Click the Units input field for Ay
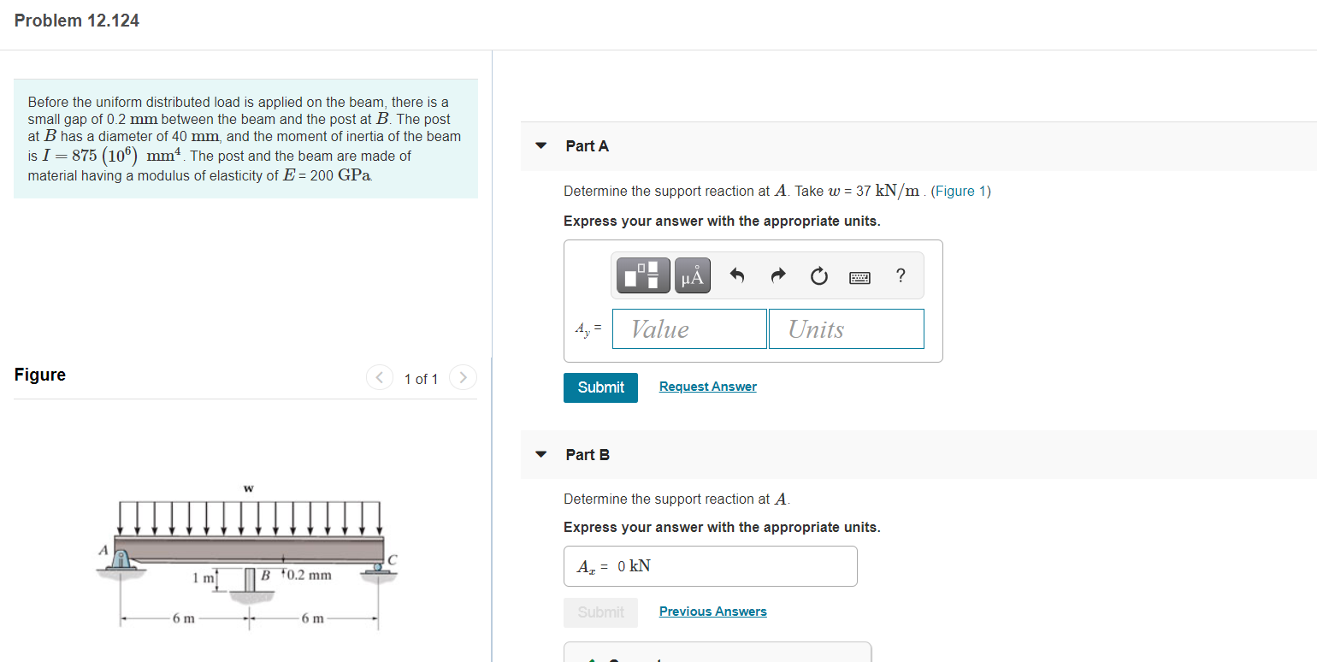1317x662 pixels. [x=846, y=328]
